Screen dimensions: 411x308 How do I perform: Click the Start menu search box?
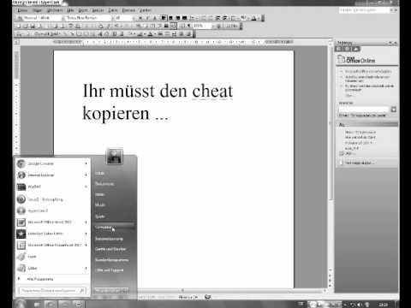[x=52, y=291]
